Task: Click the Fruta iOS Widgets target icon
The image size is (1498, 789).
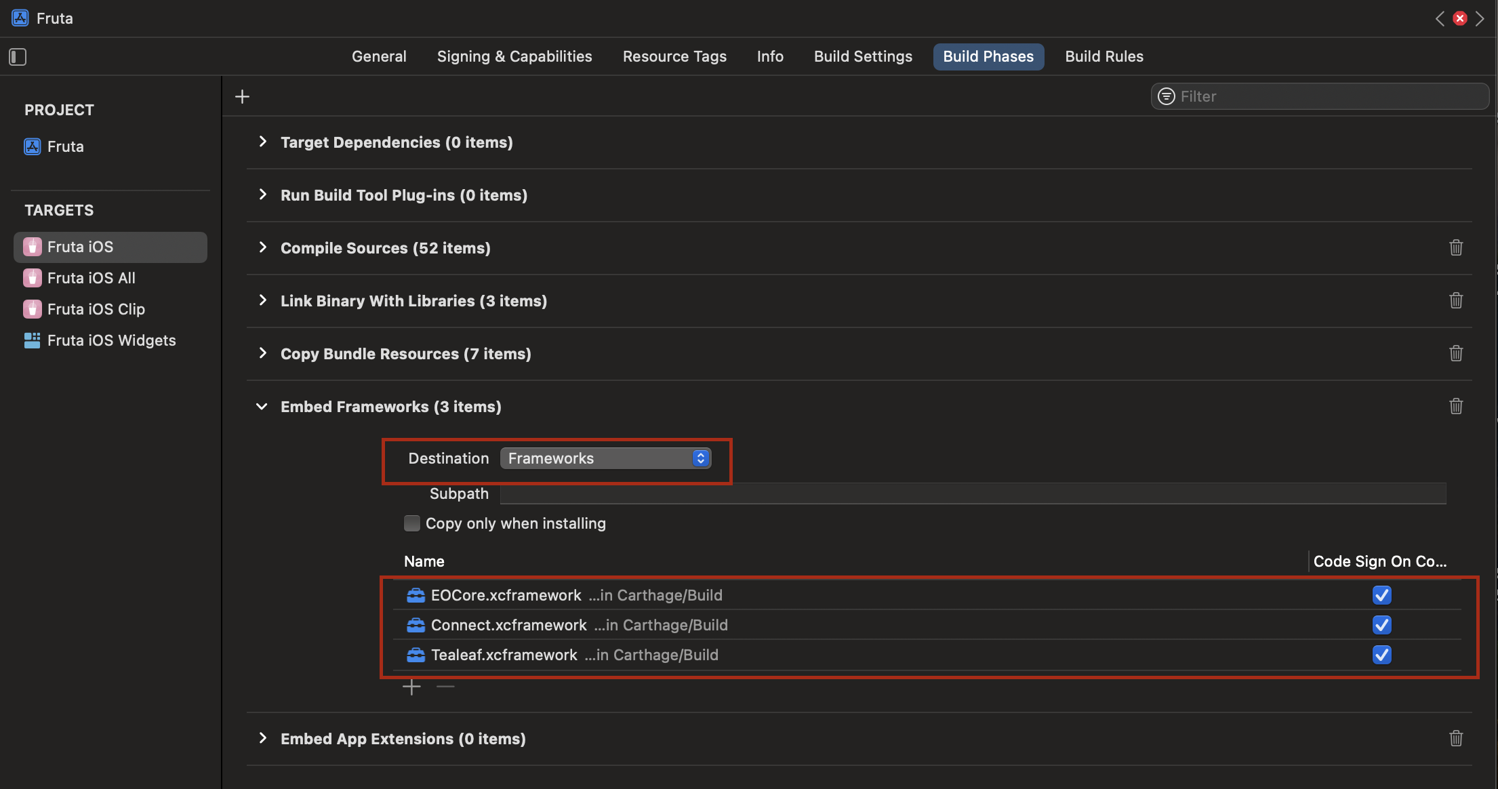Action: [32, 340]
